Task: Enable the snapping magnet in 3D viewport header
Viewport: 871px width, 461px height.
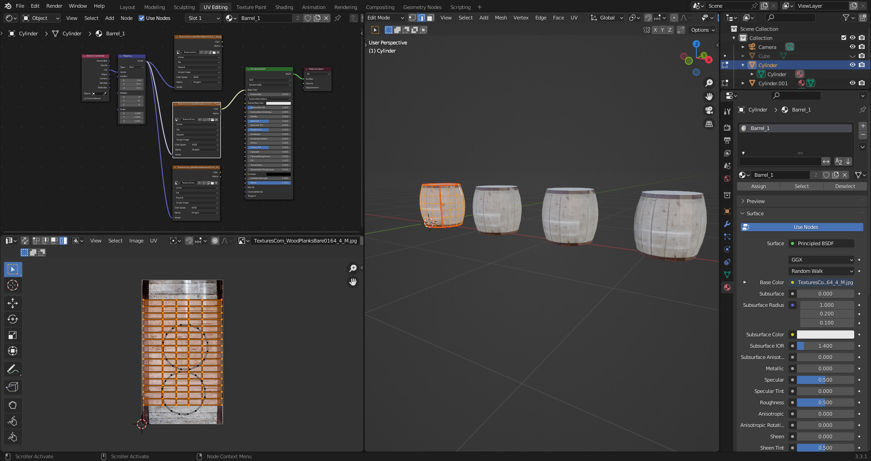Action: 648,18
